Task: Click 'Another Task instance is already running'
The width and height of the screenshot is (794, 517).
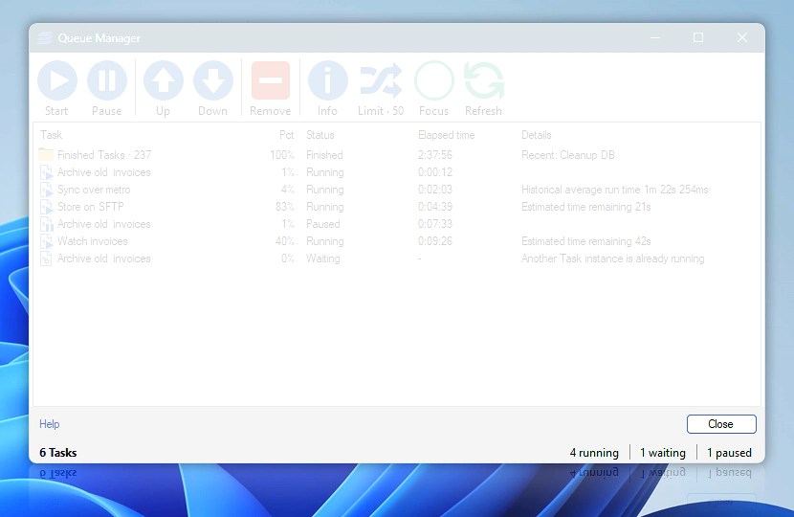Action: click(612, 258)
